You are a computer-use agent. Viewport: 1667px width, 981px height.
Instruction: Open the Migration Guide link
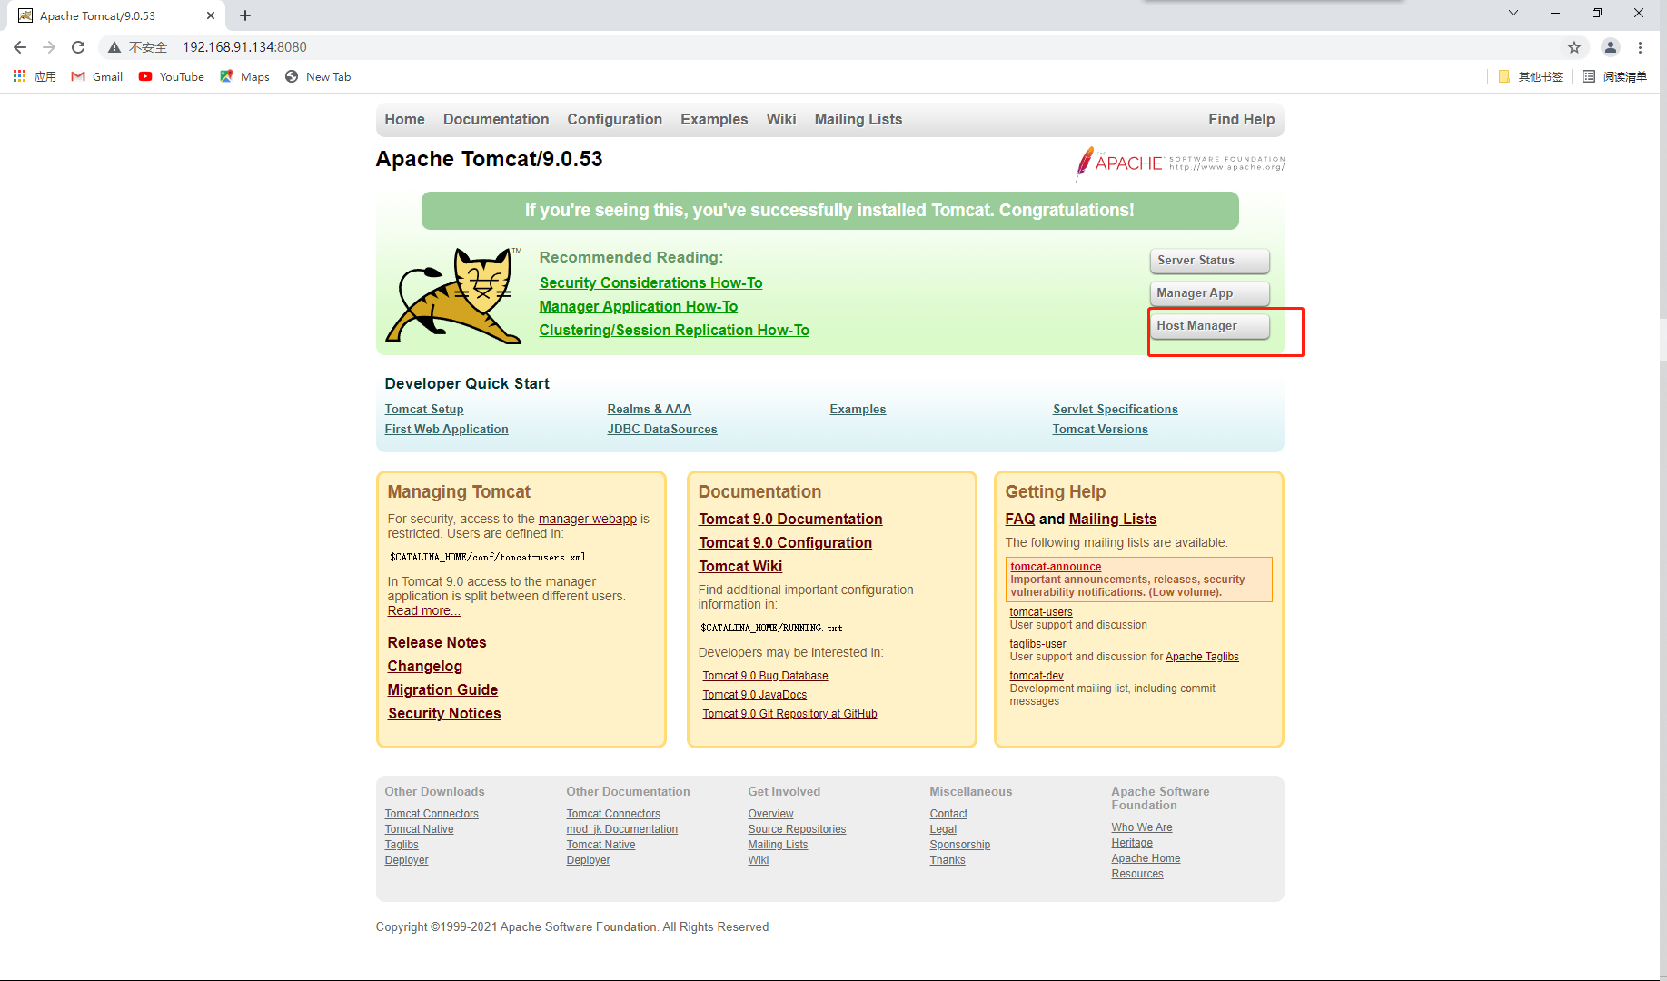coord(442,690)
